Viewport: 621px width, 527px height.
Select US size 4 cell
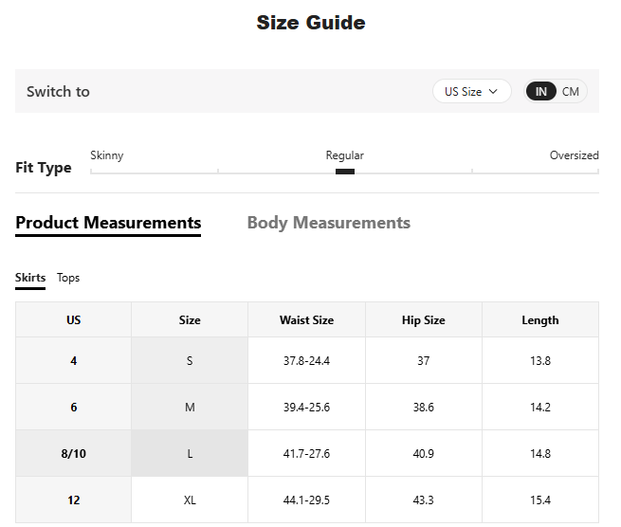(74, 361)
